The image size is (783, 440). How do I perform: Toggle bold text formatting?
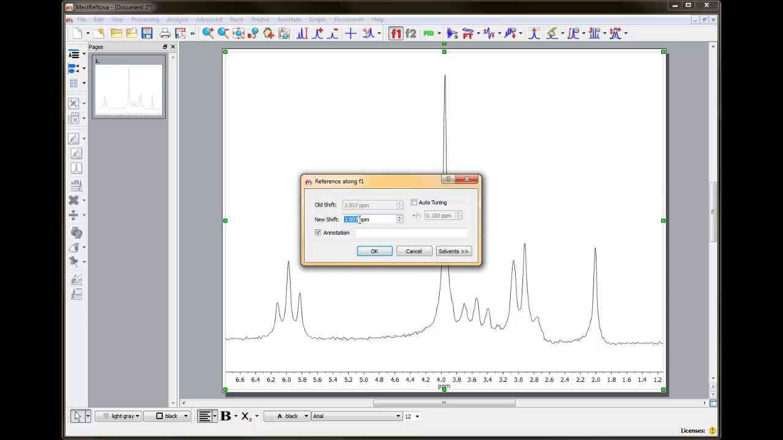[226, 416]
